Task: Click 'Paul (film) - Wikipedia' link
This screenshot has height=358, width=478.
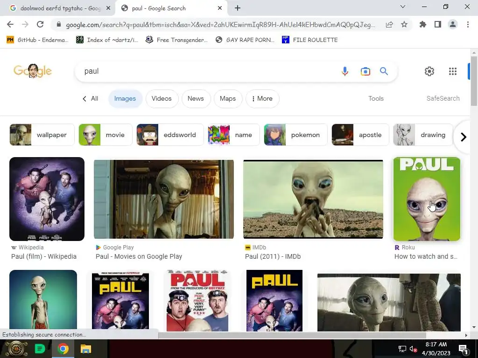Action: click(x=44, y=256)
